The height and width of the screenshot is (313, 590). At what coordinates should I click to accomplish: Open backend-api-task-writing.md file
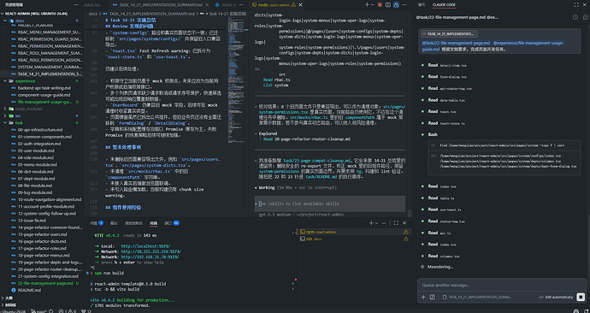pyautogui.click(x=44, y=88)
